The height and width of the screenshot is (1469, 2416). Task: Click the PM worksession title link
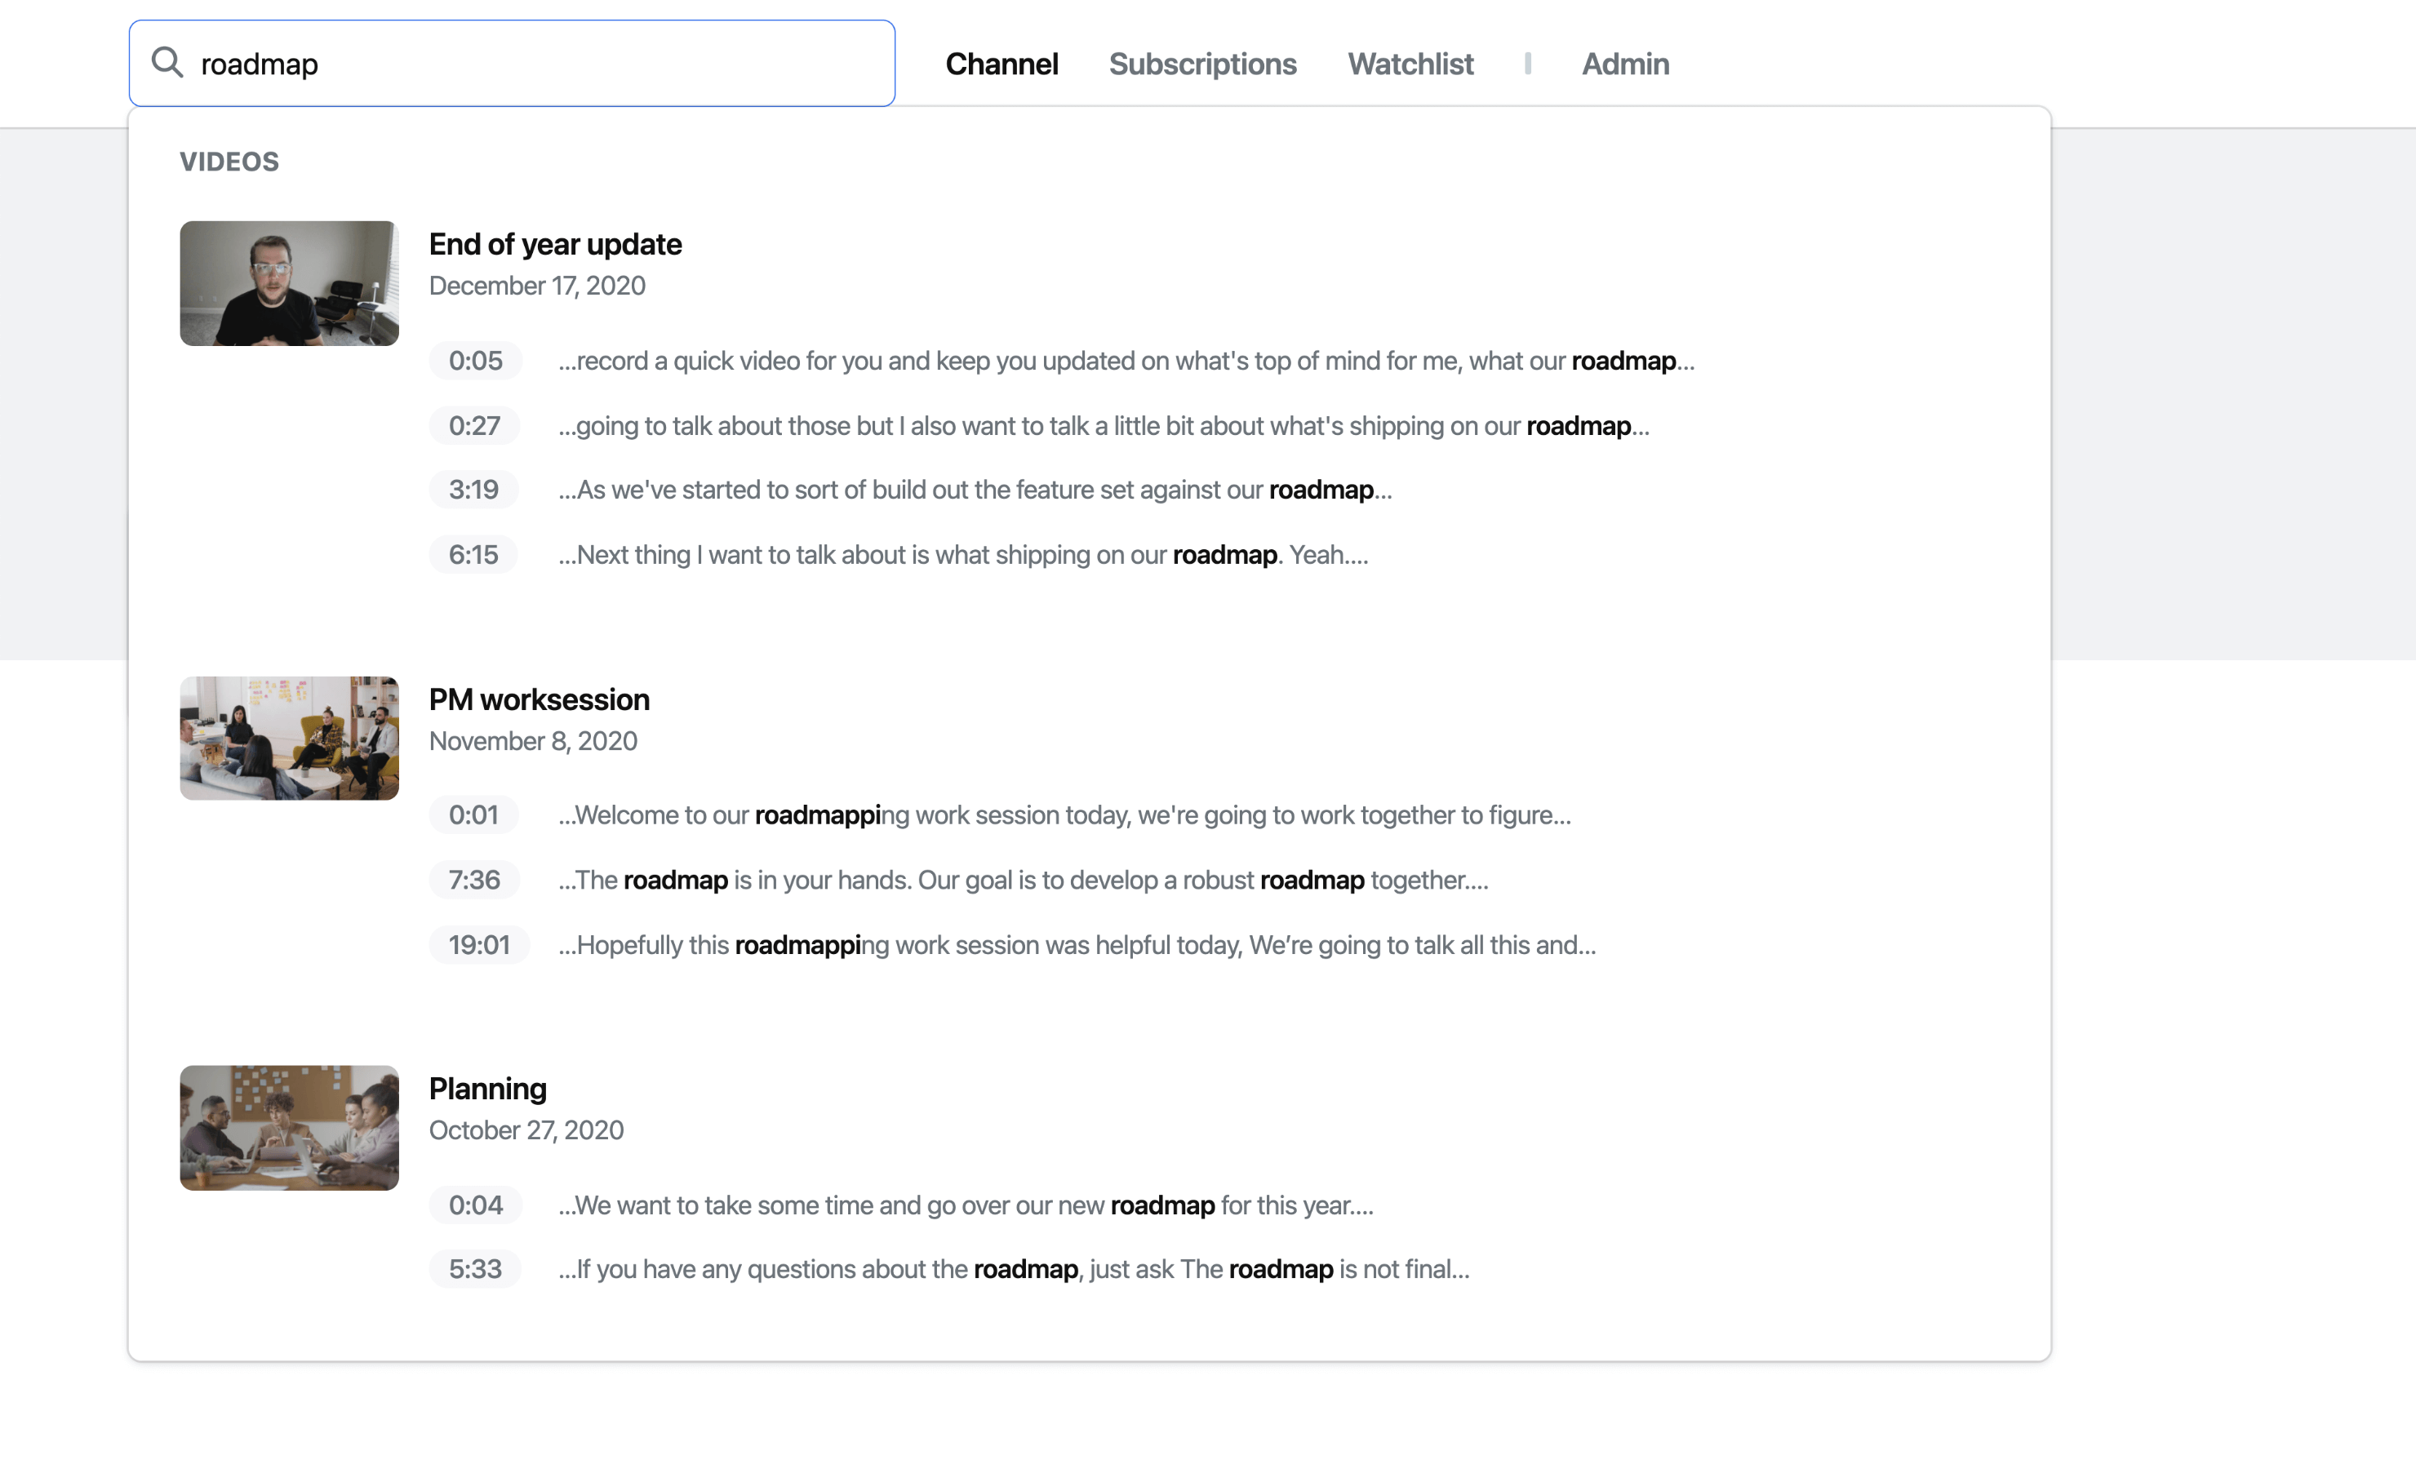(x=540, y=699)
